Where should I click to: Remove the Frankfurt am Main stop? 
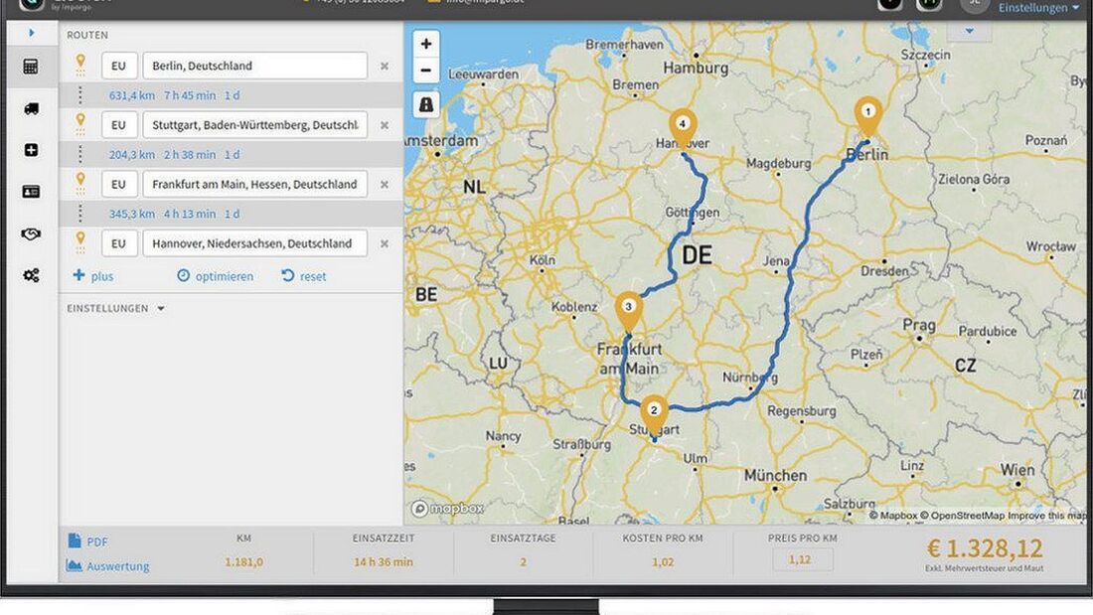tap(385, 185)
